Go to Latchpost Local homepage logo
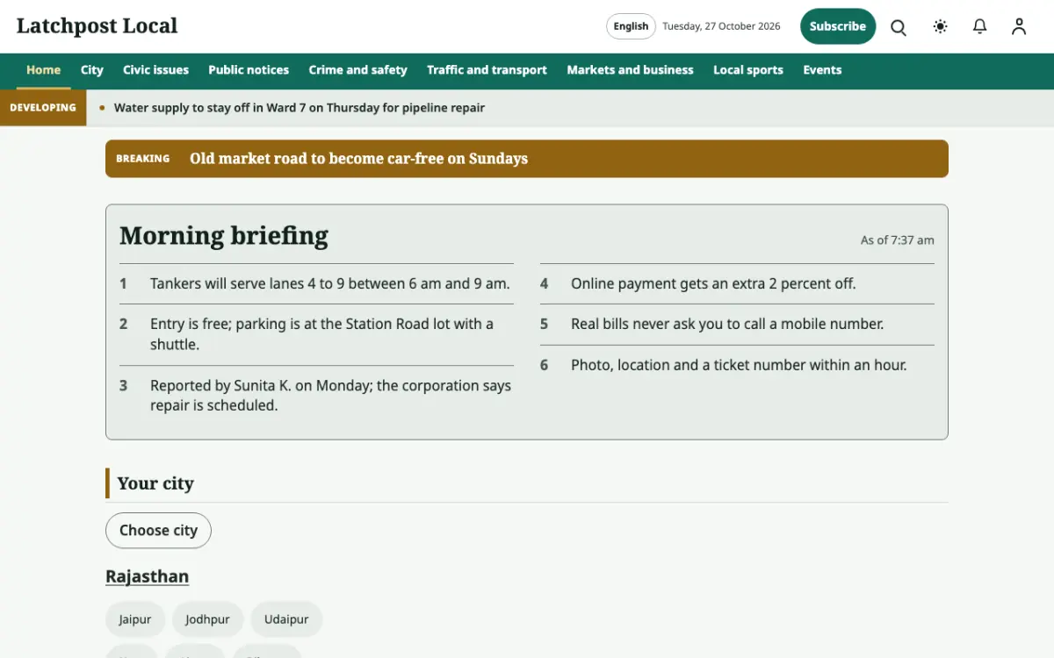 (97, 26)
